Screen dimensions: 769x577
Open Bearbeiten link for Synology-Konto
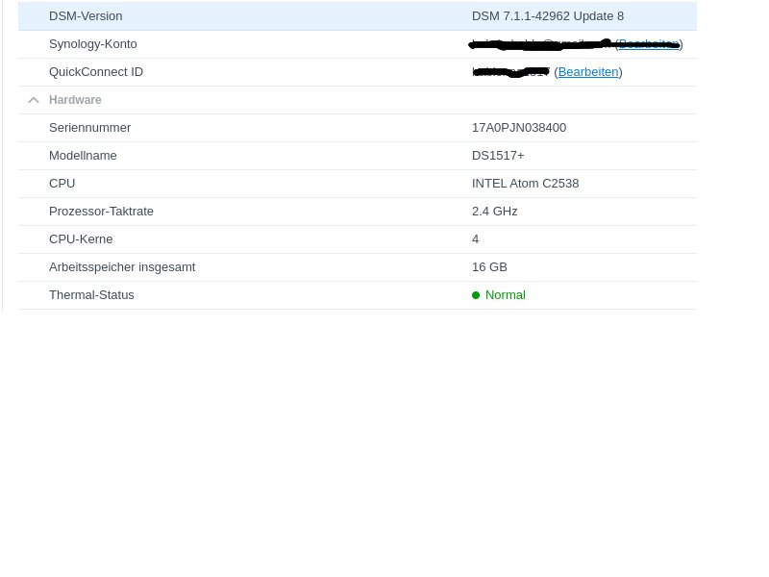point(649,44)
